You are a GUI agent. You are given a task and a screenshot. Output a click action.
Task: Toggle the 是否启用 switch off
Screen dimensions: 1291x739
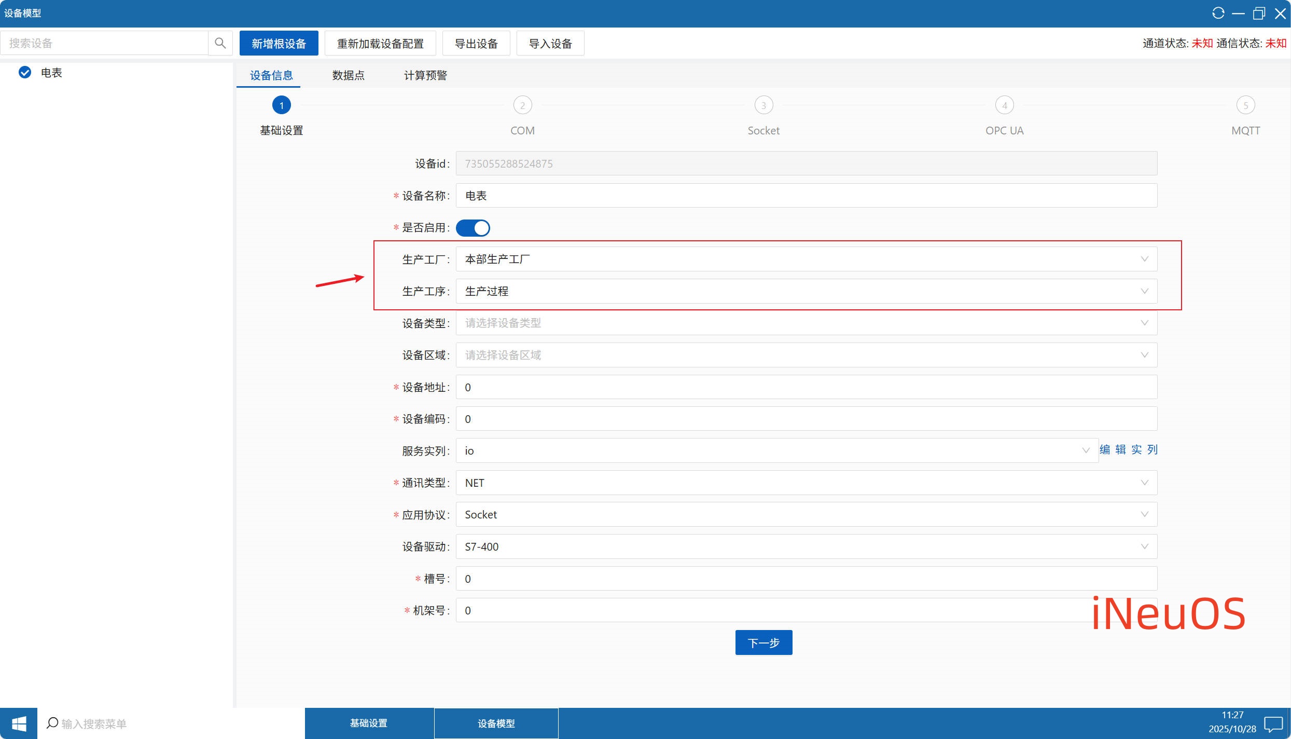[473, 228]
